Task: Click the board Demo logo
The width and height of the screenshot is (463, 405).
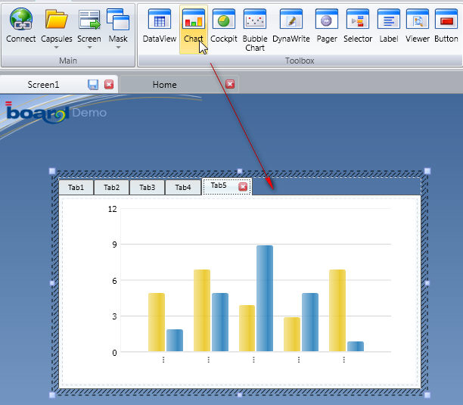Action: [56, 113]
